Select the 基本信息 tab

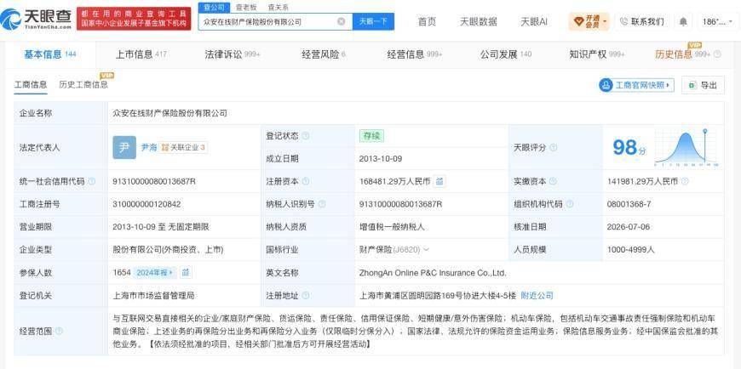pos(50,54)
